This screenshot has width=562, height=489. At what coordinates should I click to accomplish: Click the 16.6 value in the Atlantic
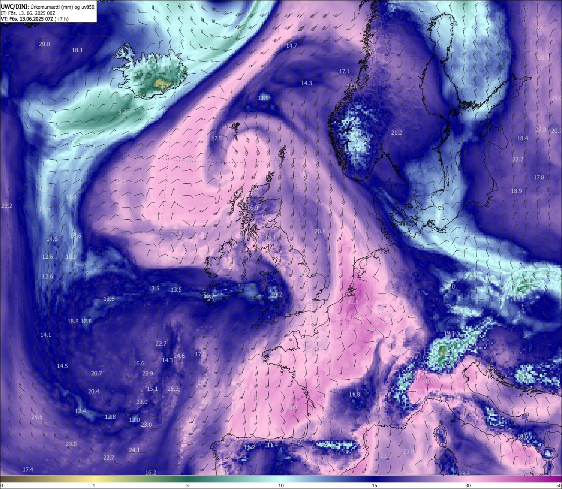(139, 364)
